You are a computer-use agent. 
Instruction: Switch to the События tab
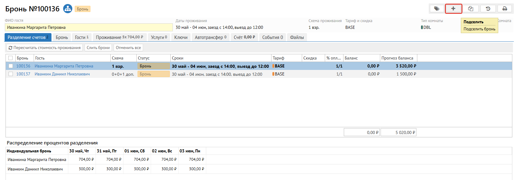pos(272,37)
